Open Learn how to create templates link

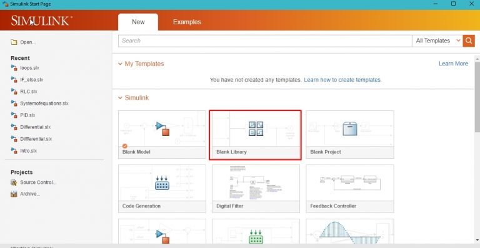tap(342, 80)
